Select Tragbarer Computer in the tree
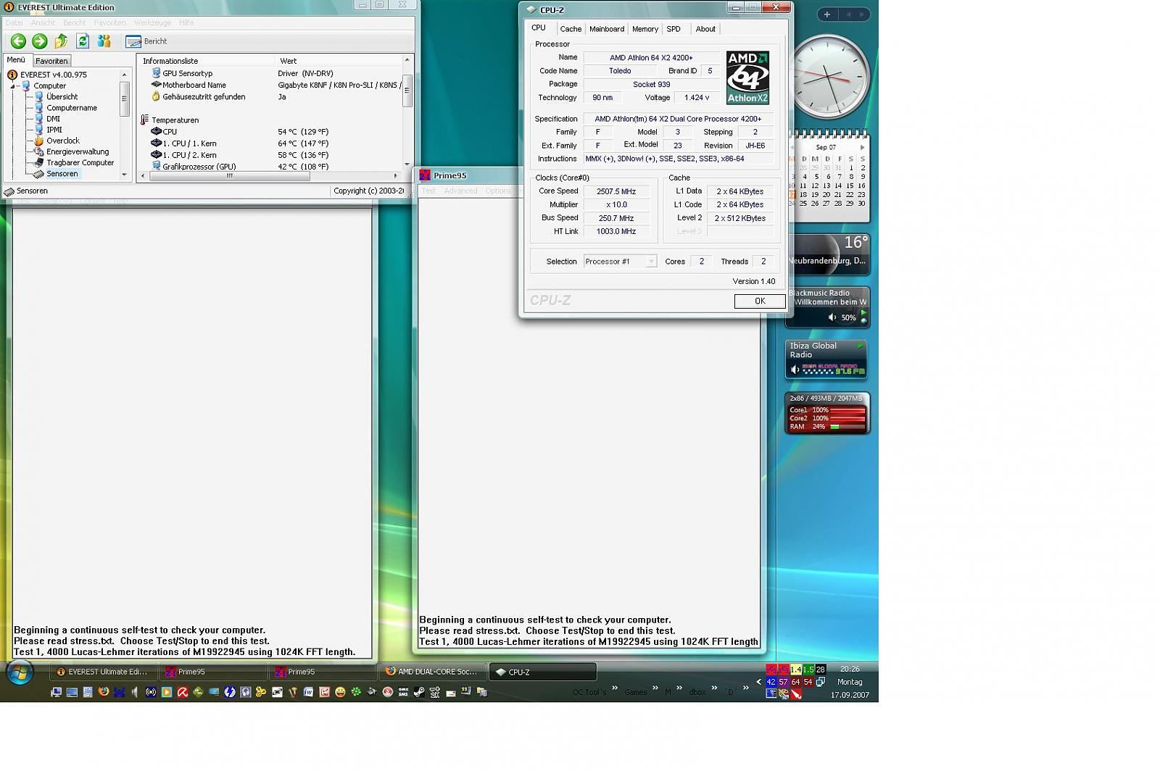The height and width of the screenshot is (771, 1160). pos(74,162)
